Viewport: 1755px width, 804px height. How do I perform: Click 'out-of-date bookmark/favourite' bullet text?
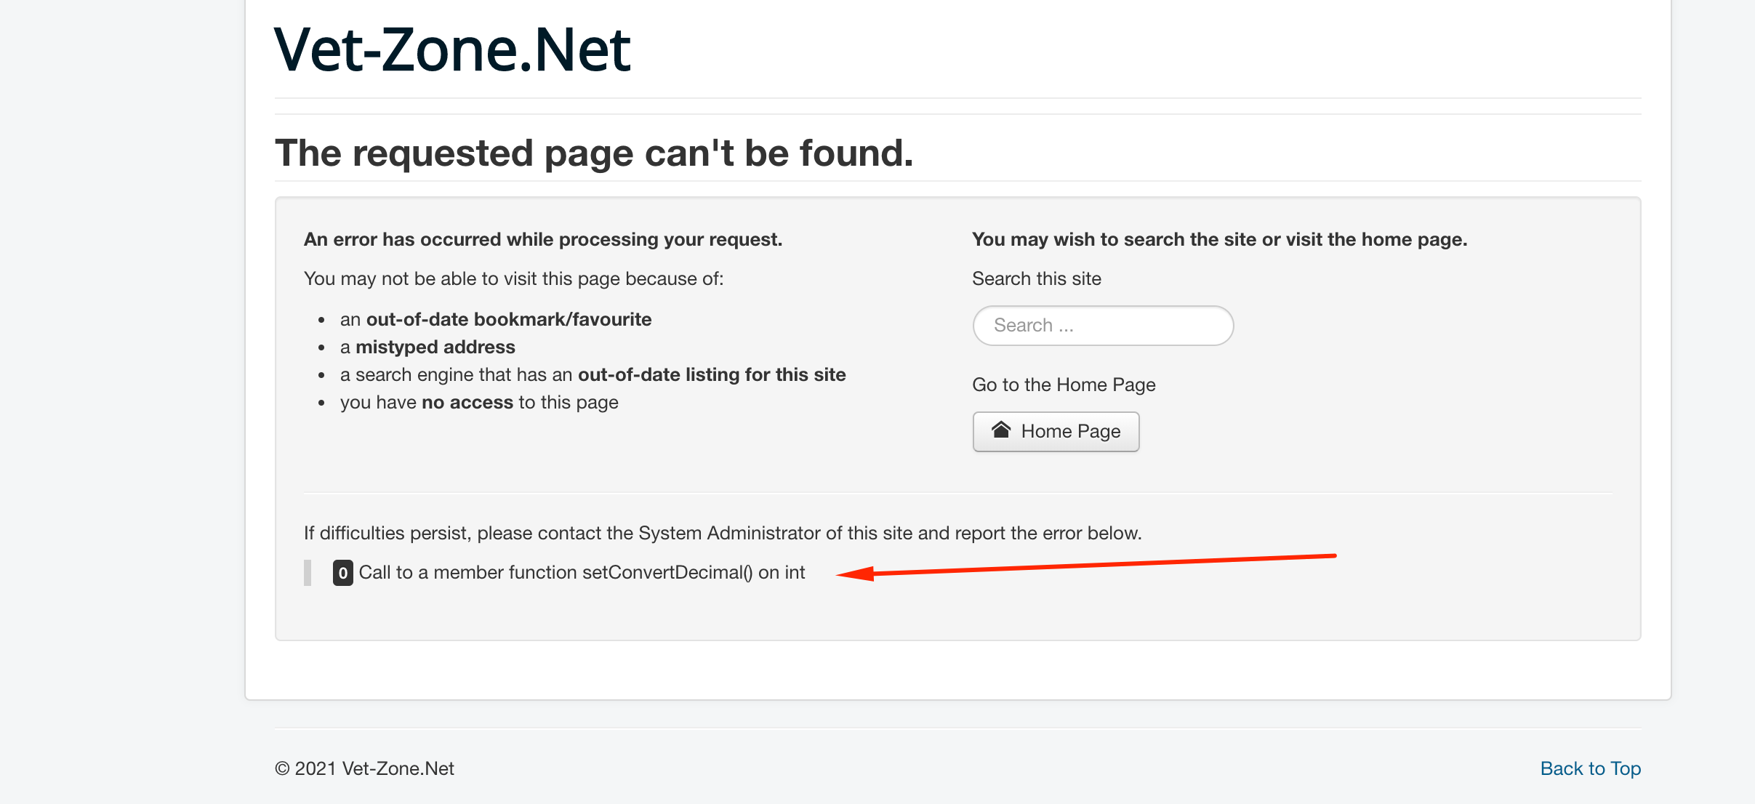[508, 320]
